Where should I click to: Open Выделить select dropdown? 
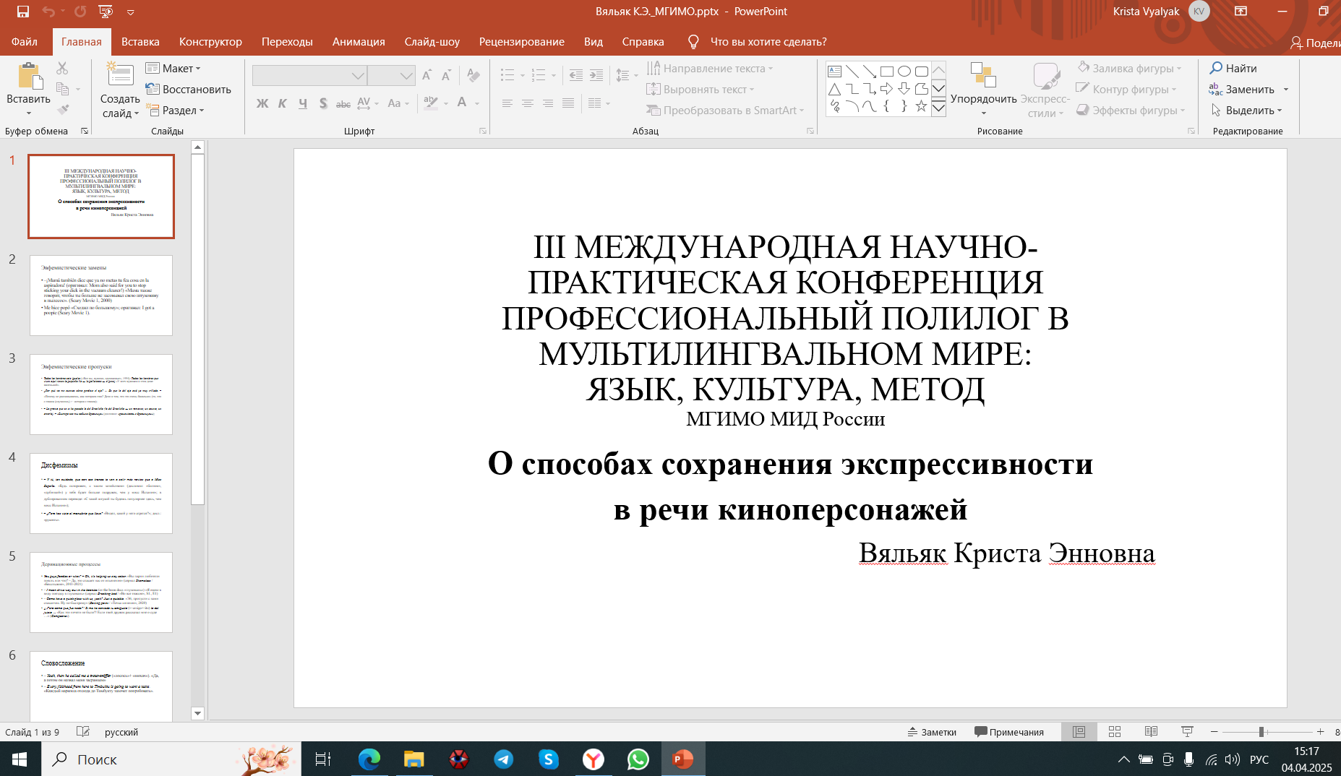1247,110
